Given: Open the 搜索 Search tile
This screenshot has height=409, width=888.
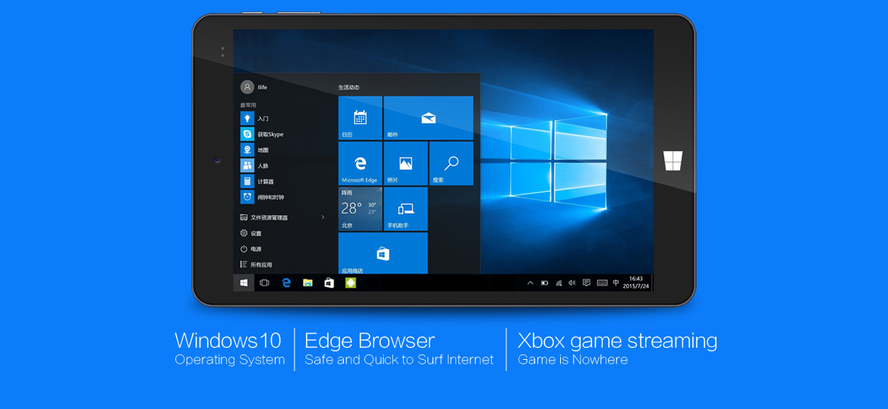Looking at the screenshot, I should pyautogui.click(x=452, y=164).
